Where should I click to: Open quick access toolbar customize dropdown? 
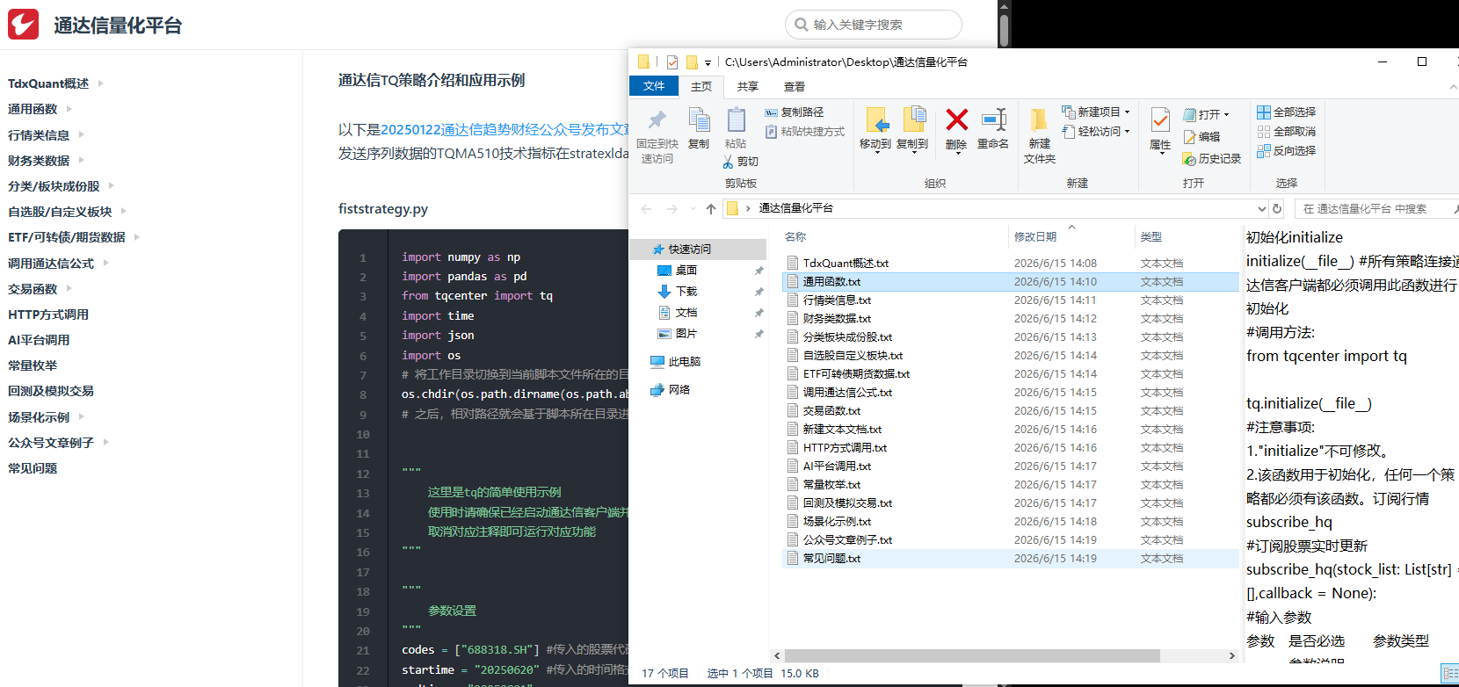tap(708, 62)
